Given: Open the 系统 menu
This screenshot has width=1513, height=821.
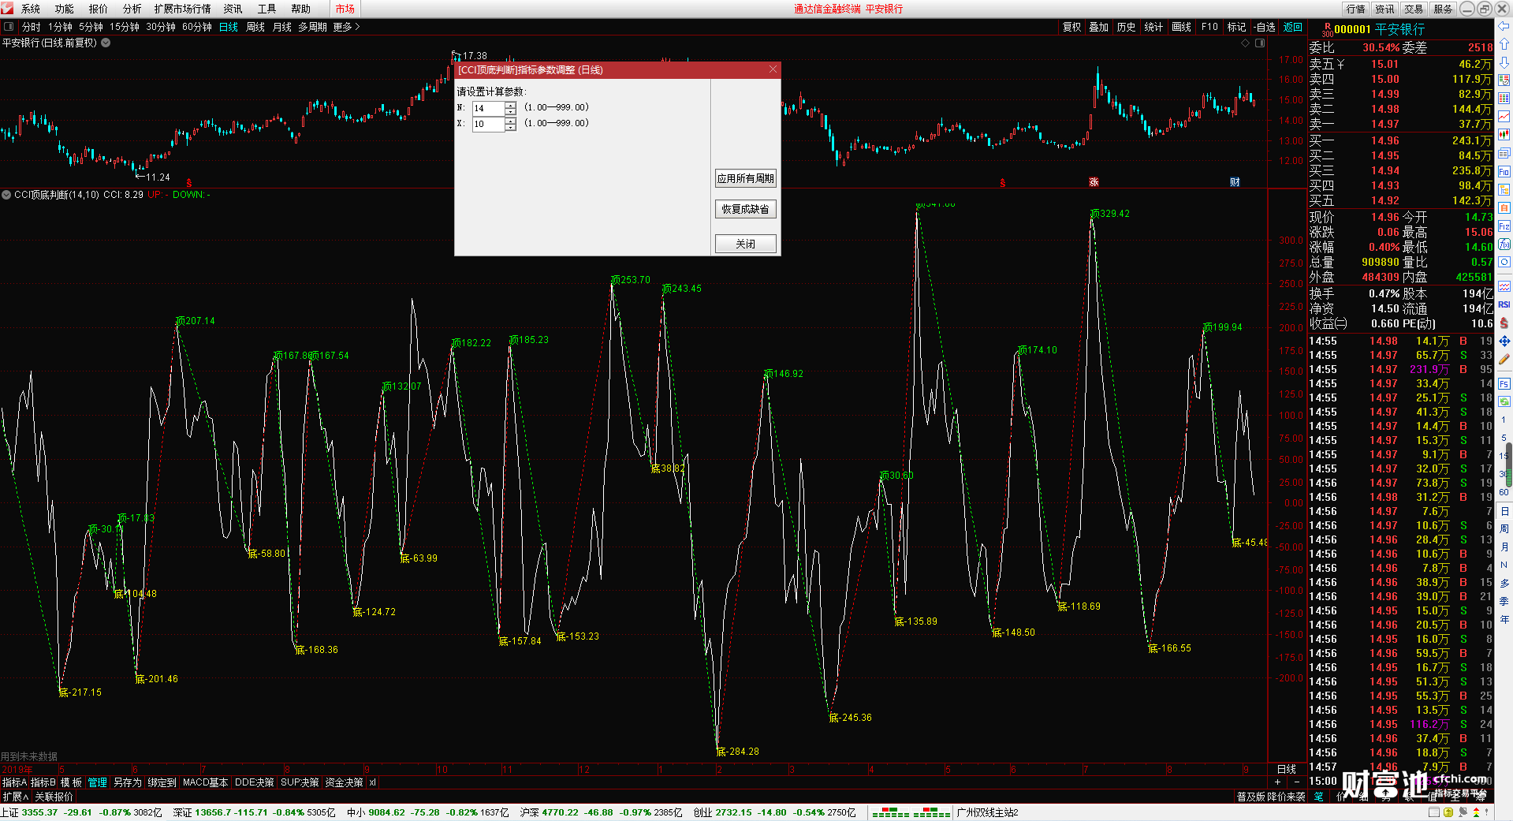Looking at the screenshot, I should [31, 9].
